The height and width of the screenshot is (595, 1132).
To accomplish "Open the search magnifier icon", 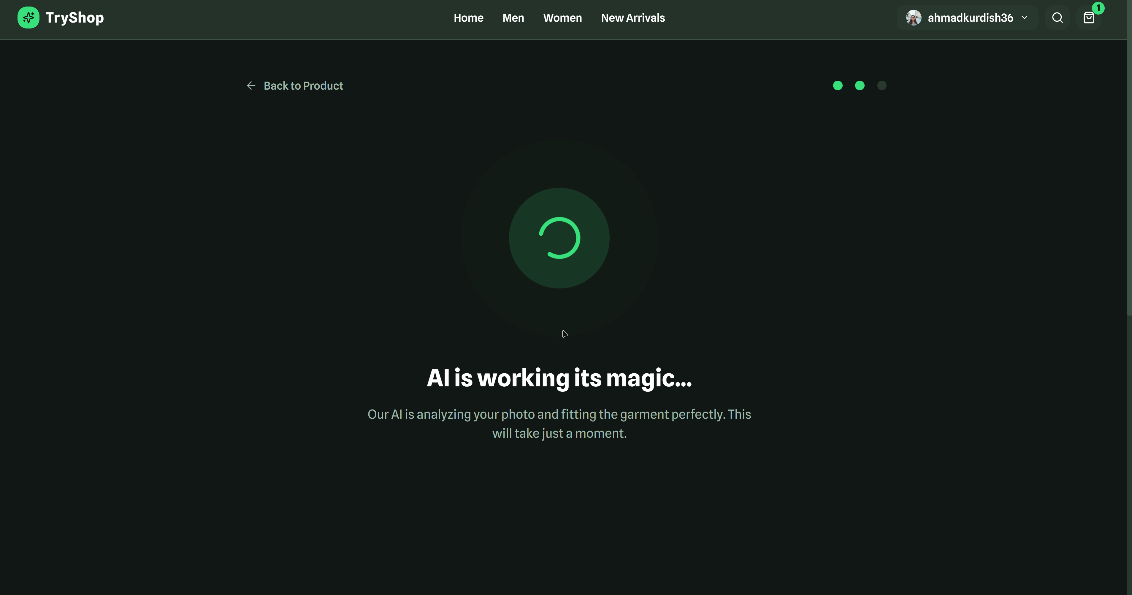I will point(1057,18).
